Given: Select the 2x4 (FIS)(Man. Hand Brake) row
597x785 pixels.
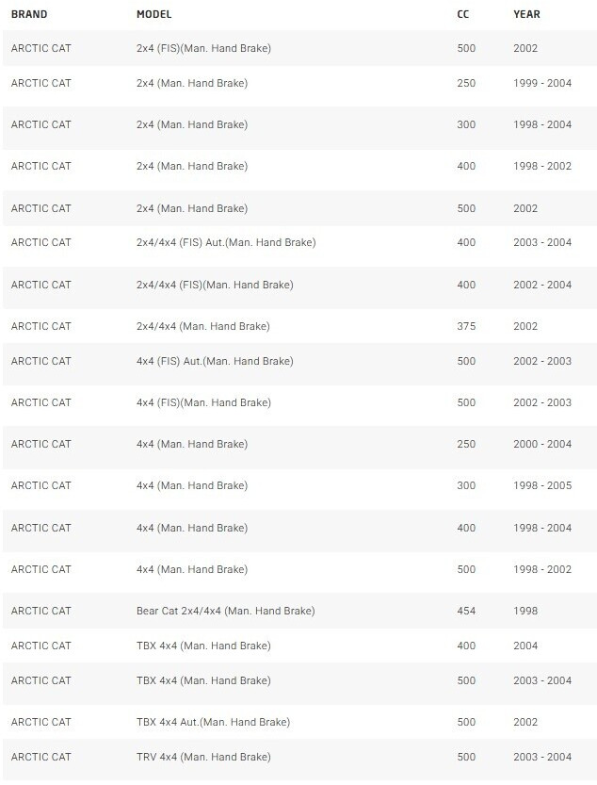Looking at the screenshot, I should [x=299, y=49].
